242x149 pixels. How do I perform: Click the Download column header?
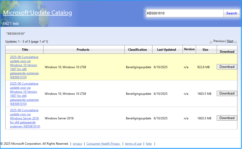[x=227, y=52]
